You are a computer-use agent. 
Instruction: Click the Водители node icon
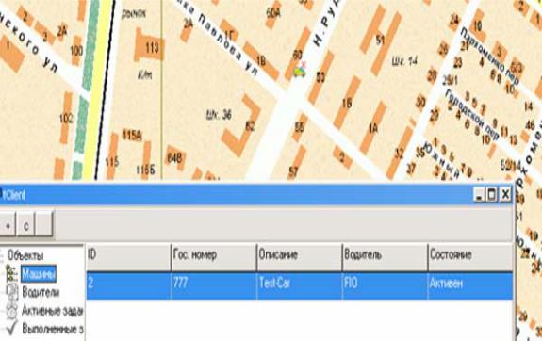12,292
